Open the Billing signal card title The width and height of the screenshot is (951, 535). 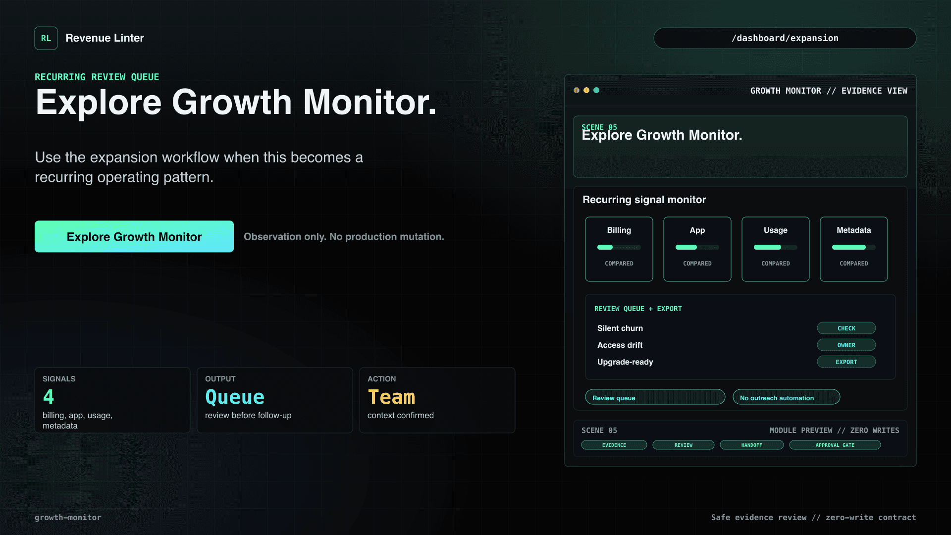619,230
